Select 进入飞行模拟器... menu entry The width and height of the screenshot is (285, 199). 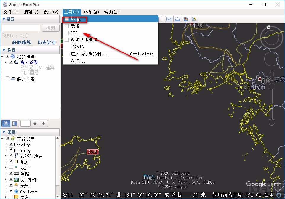(111, 54)
